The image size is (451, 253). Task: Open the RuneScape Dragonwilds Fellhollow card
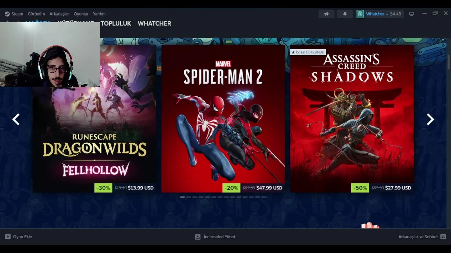click(94, 119)
